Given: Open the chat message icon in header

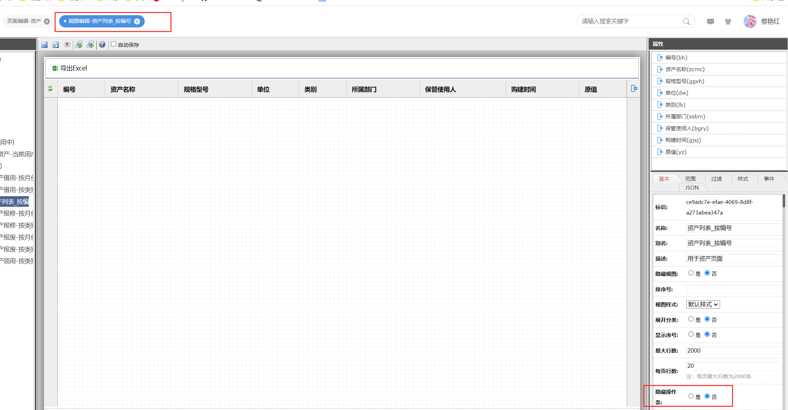Looking at the screenshot, I should coord(711,21).
